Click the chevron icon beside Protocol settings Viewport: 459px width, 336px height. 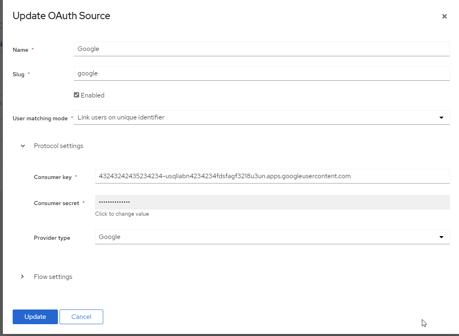click(22, 146)
